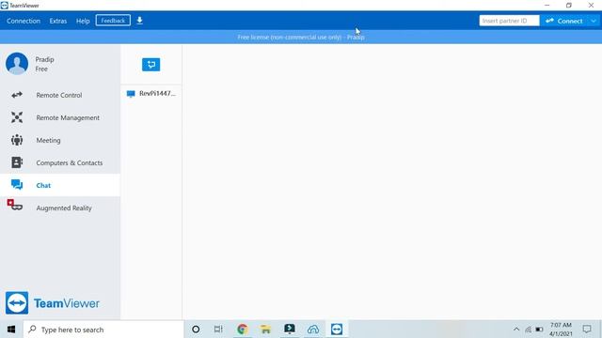Image resolution: width=602 pixels, height=338 pixels.
Task: Select the Chat section
Action: tap(60, 185)
